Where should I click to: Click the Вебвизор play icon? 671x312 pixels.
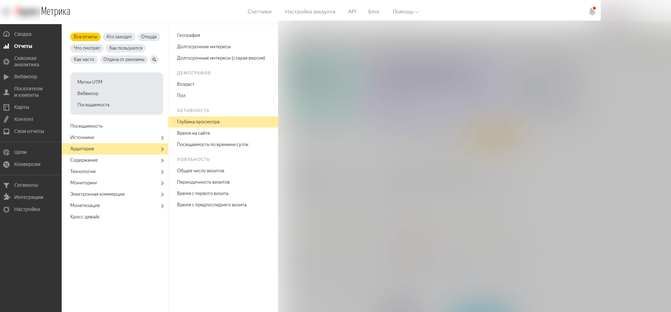pyautogui.click(x=6, y=77)
